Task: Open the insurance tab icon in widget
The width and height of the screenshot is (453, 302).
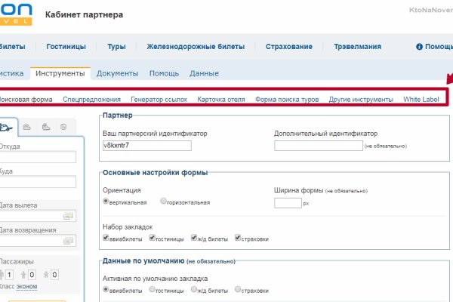Action: tap(63, 127)
